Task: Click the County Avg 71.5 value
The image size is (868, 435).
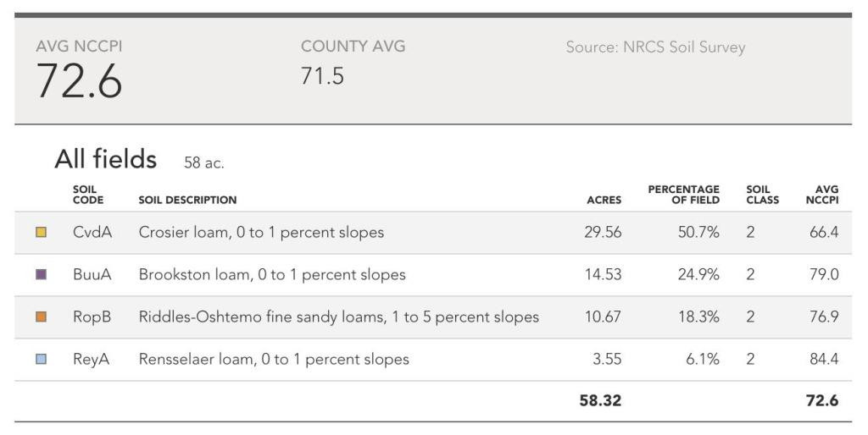Action: coord(322,76)
